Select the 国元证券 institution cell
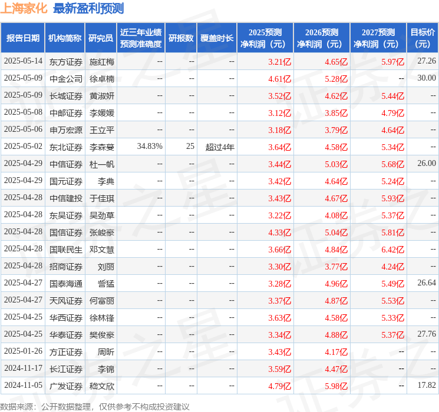Image resolution: width=439 pixels, height=412 pixels. point(66,181)
